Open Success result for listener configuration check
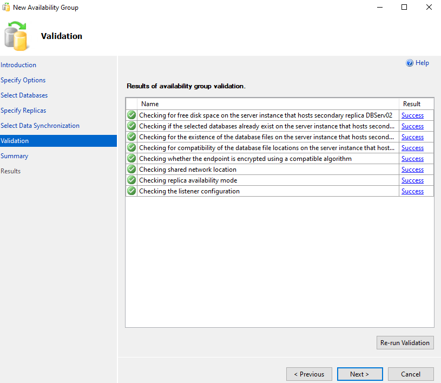 (x=412, y=191)
